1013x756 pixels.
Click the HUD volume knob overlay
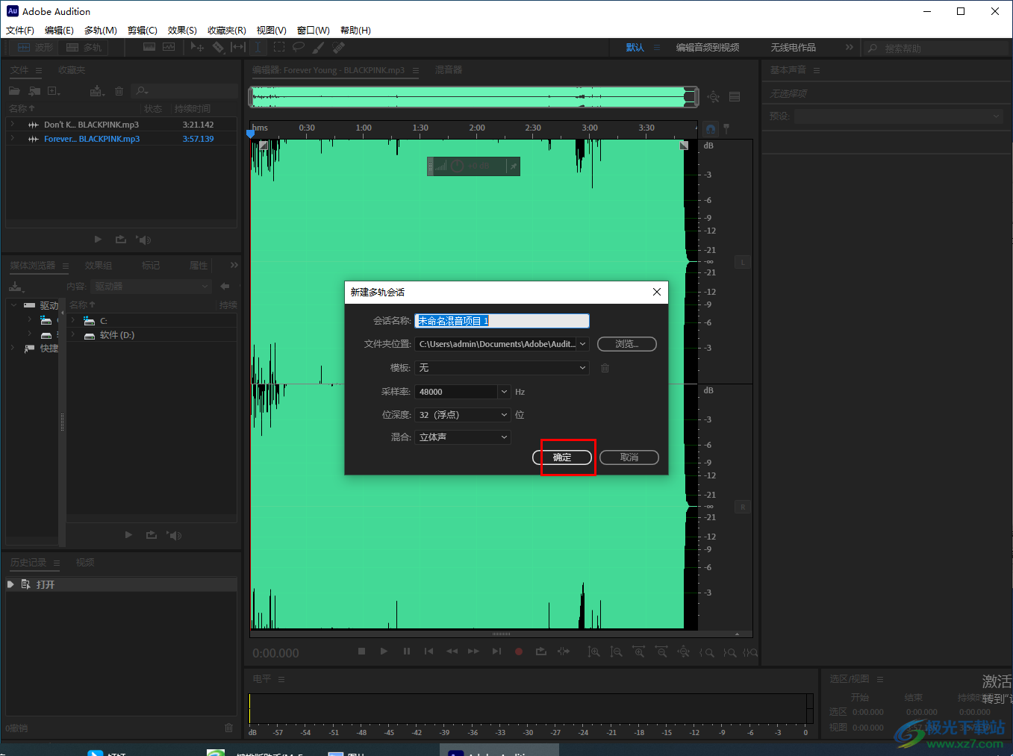click(458, 166)
